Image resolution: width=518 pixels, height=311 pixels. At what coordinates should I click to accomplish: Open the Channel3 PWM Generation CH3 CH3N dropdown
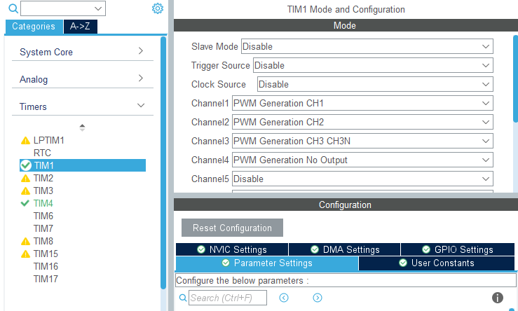coord(362,141)
